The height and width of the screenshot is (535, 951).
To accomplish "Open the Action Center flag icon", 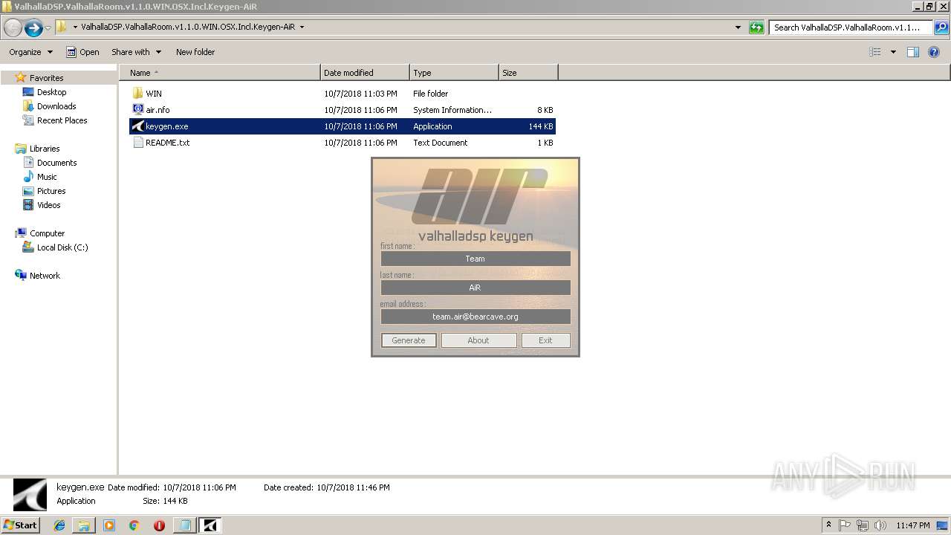I will 845,525.
